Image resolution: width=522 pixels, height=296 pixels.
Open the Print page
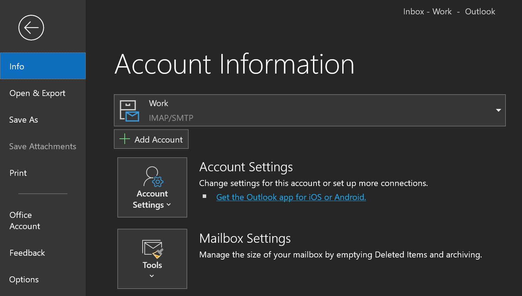click(x=43, y=173)
